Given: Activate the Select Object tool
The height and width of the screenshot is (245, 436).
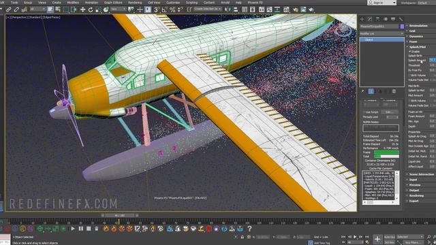Looking at the screenshot, I should point(50,10).
